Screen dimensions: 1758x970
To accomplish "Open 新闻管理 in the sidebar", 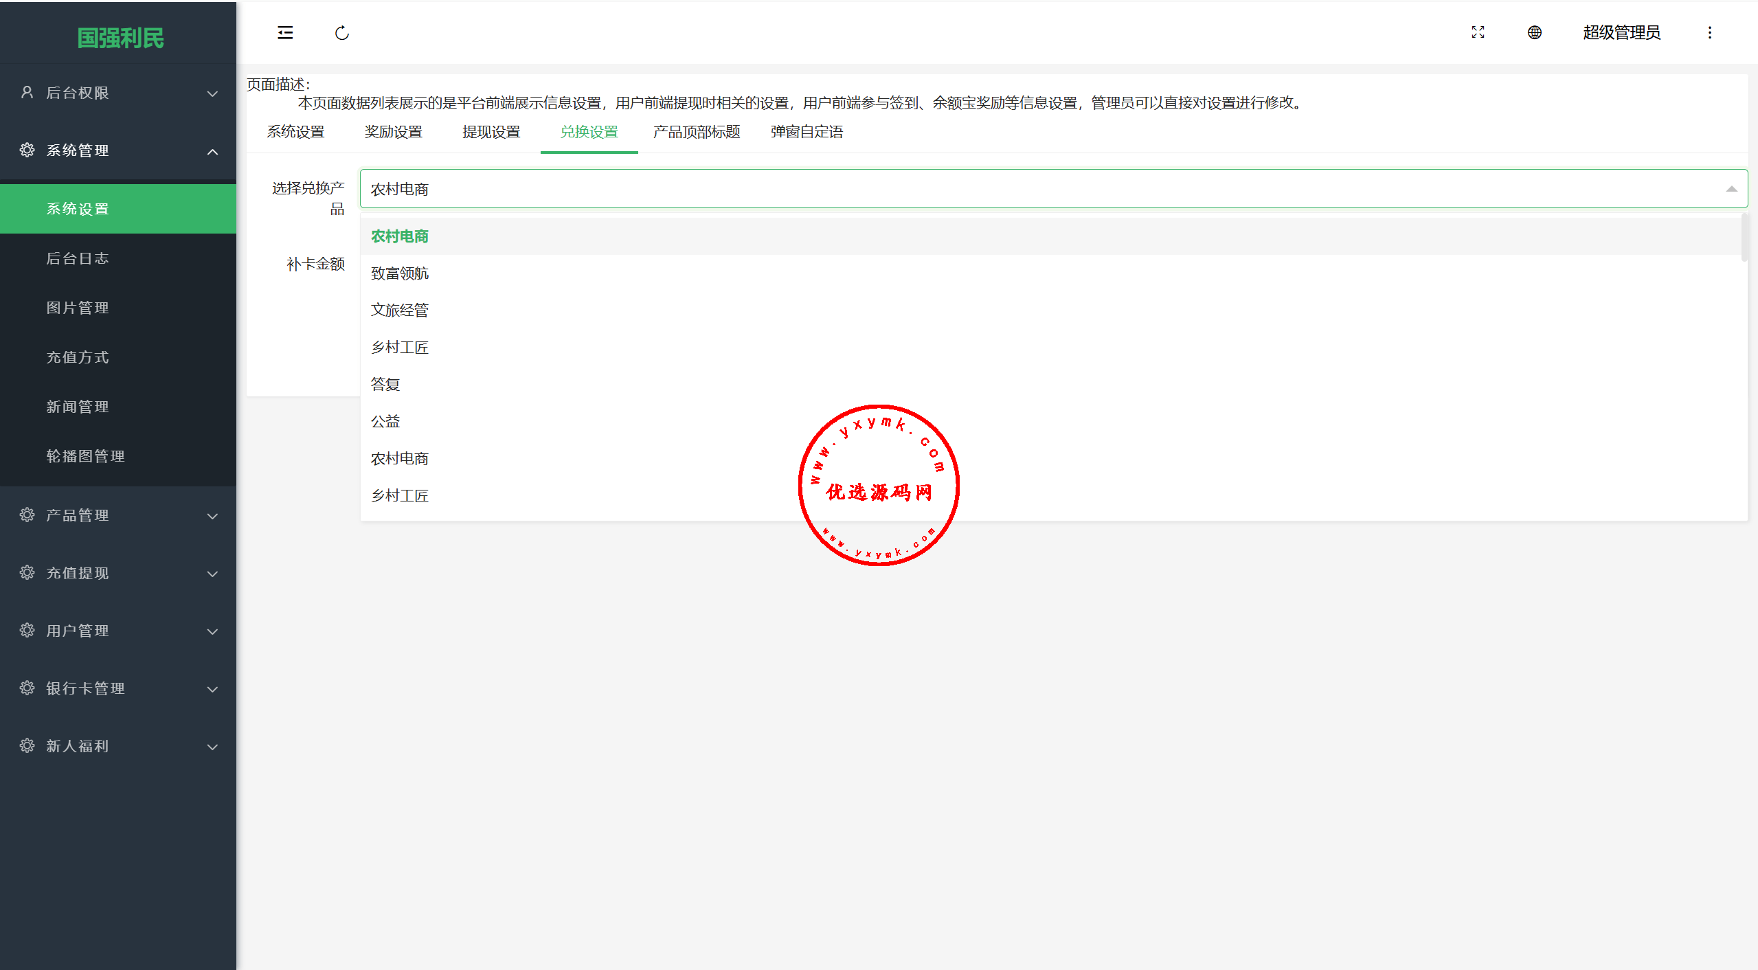I will click(x=118, y=407).
